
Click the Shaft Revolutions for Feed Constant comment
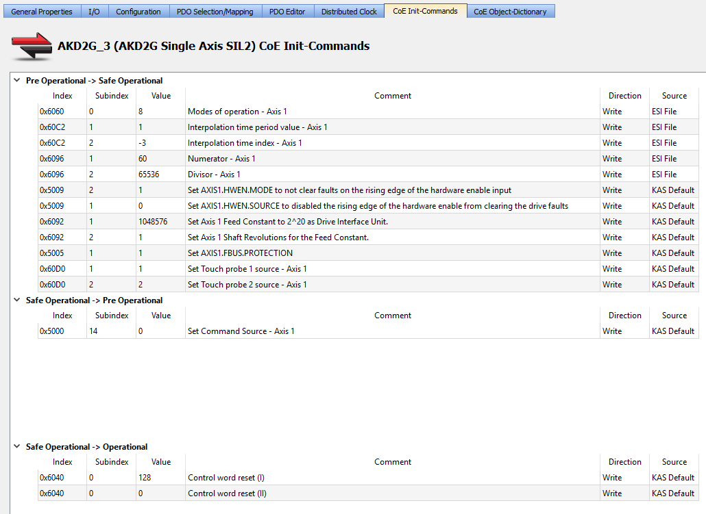(x=278, y=237)
